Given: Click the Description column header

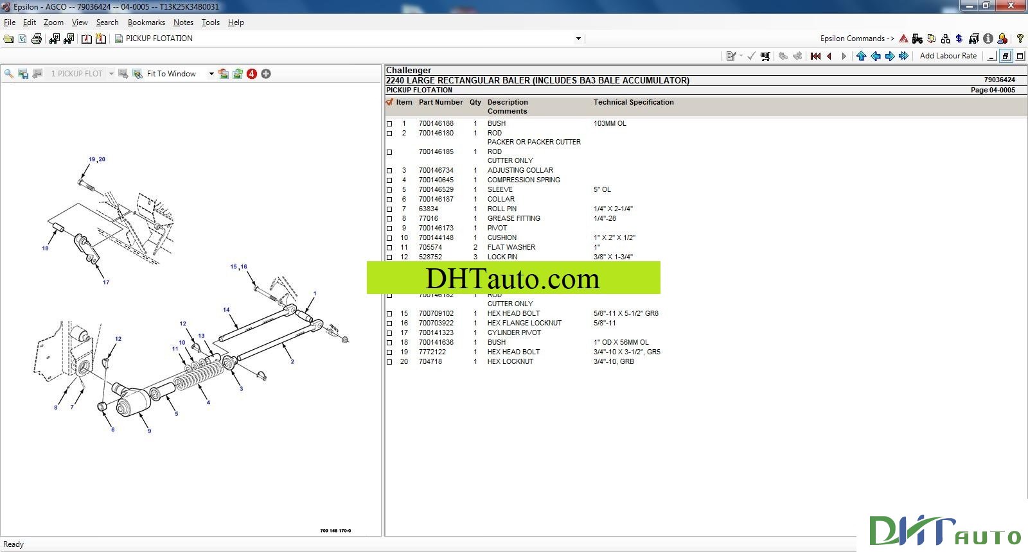Looking at the screenshot, I should tap(508, 102).
